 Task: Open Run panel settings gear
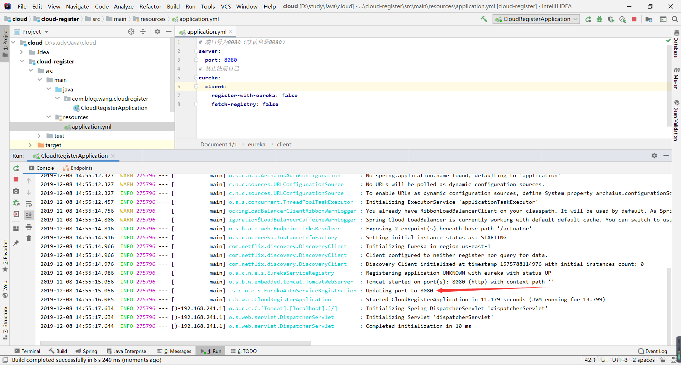(654, 156)
